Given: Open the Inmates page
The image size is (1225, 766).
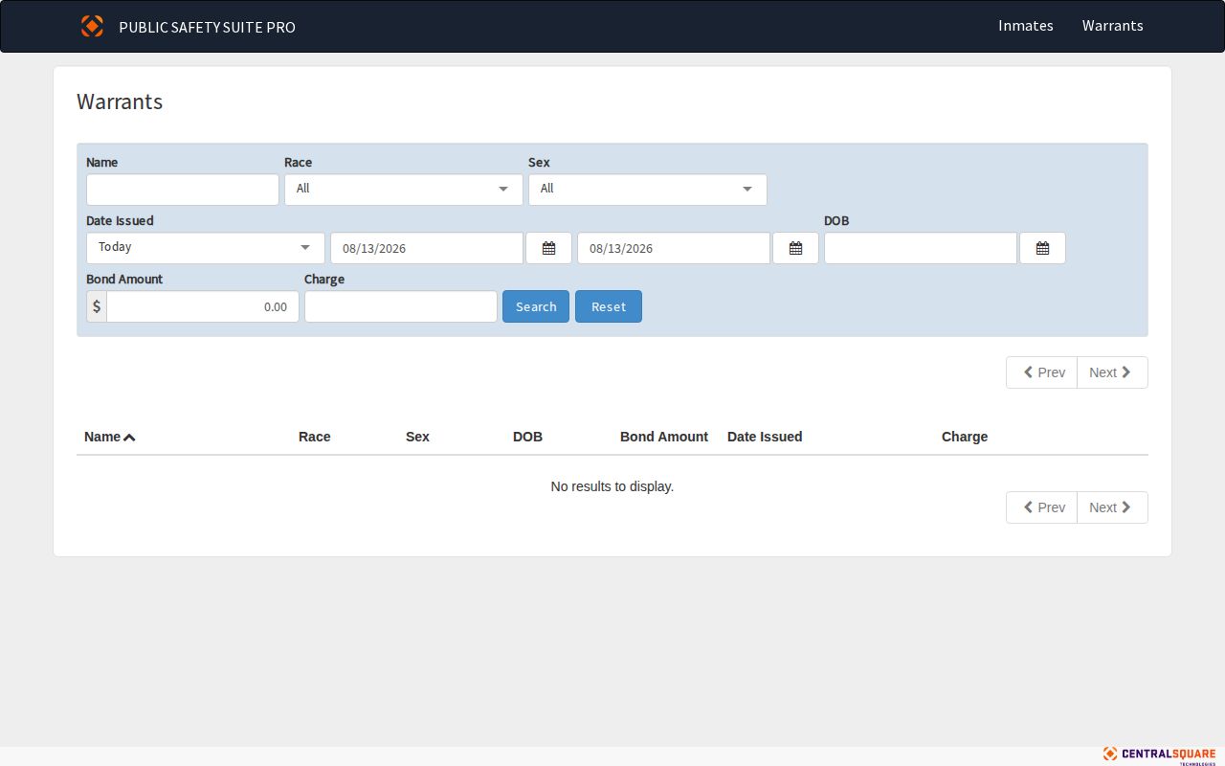Looking at the screenshot, I should pyautogui.click(x=1026, y=26).
